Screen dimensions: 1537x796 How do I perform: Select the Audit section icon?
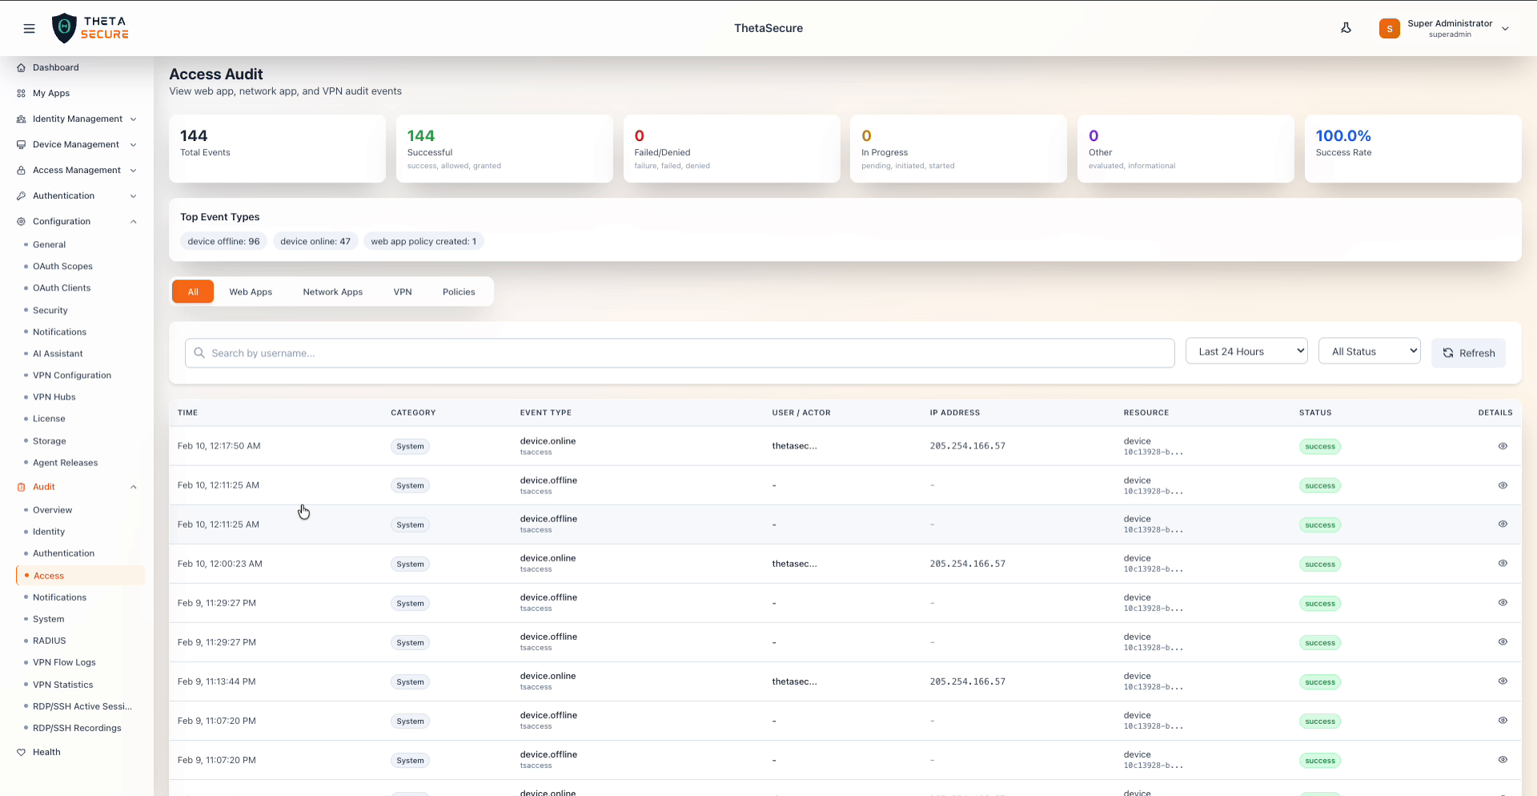coord(20,486)
